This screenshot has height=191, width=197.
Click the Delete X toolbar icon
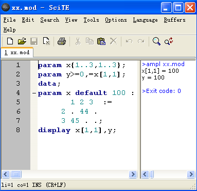[x=113, y=41]
